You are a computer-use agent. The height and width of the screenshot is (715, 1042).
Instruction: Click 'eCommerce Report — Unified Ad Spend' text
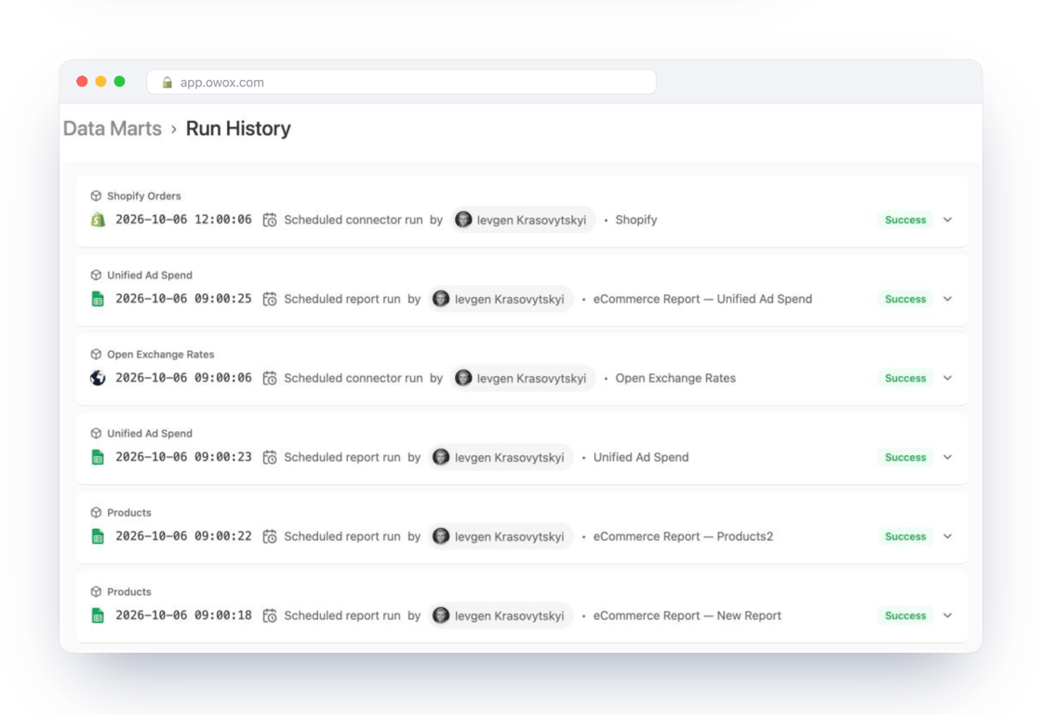click(702, 299)
